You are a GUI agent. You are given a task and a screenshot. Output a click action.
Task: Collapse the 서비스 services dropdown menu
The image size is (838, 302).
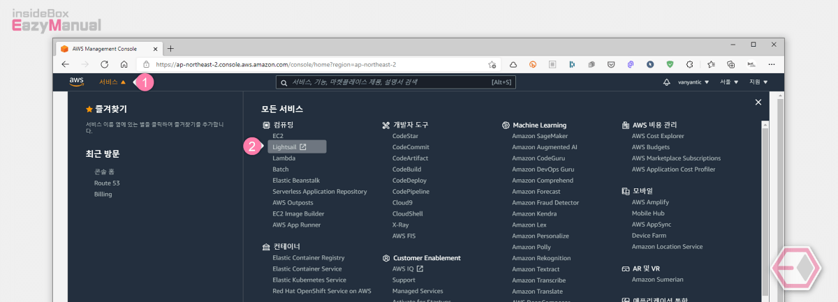tap(112, 82)
